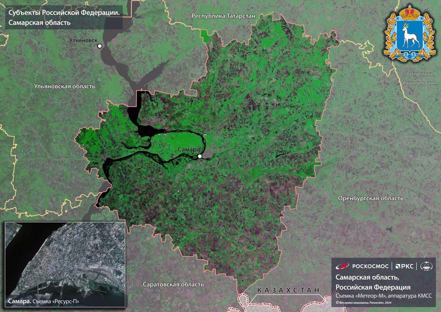
Task: Click the 'Ульяновская область' map label
Action: 65,86
